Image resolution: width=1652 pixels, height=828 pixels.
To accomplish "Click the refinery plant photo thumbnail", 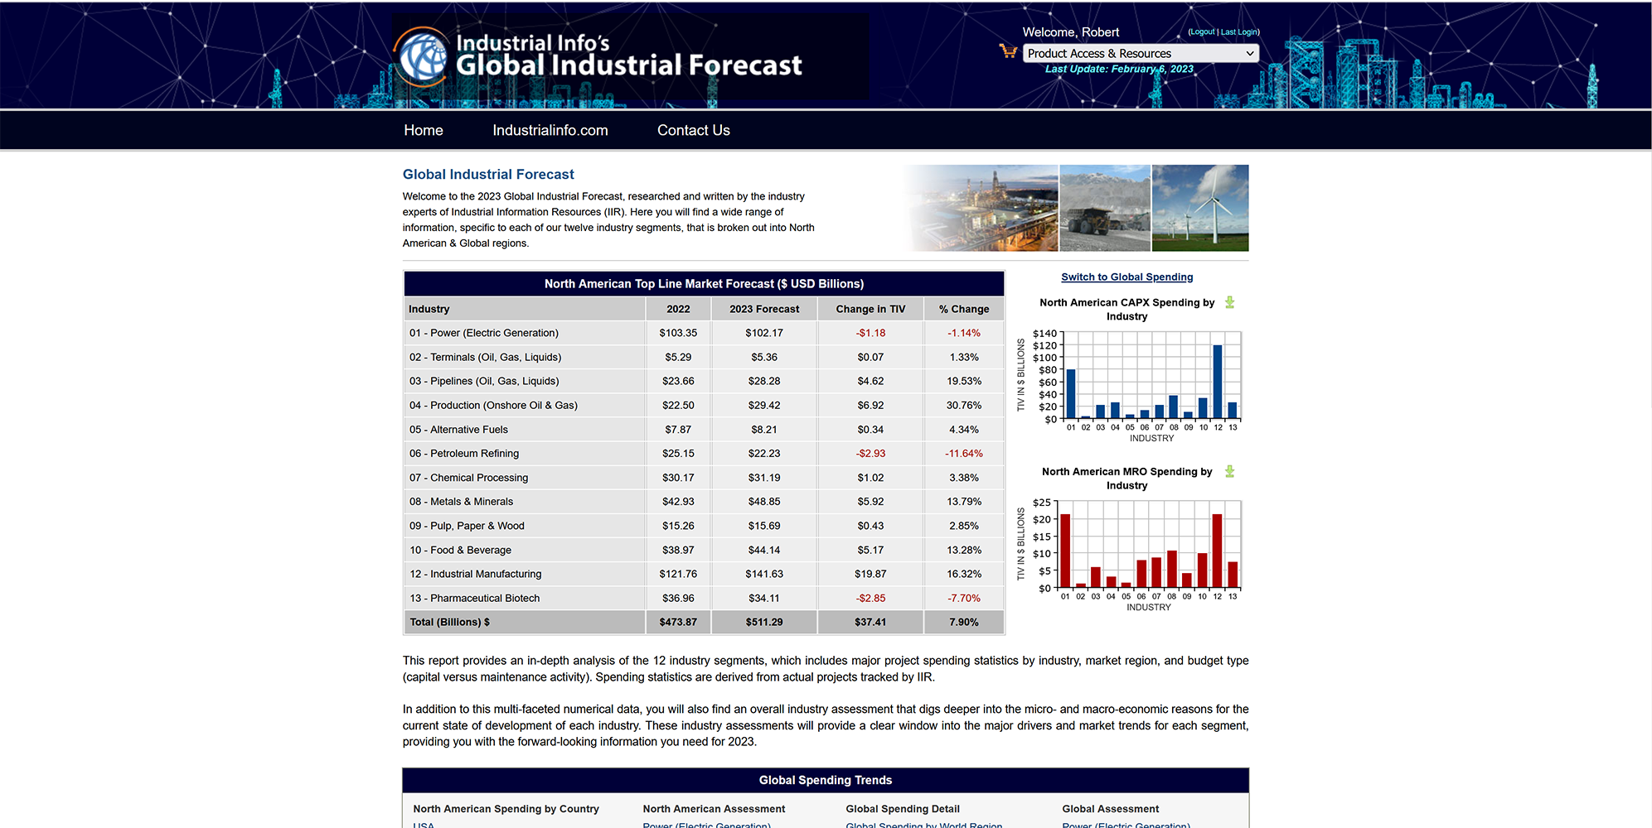I will 981,208.
